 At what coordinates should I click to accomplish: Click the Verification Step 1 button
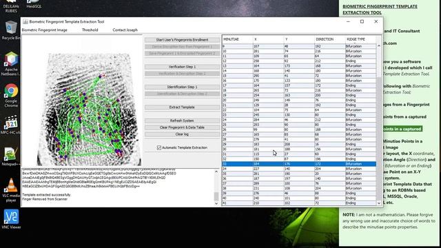click(182, 67)
